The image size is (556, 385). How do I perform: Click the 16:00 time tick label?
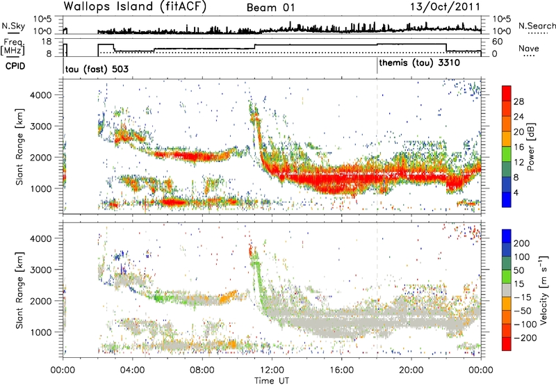[341, 370]
